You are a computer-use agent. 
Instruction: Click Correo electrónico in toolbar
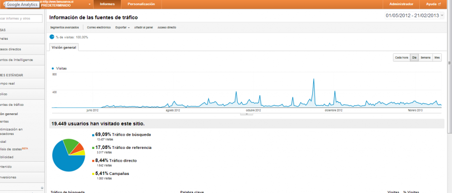[x=99, y=28]
